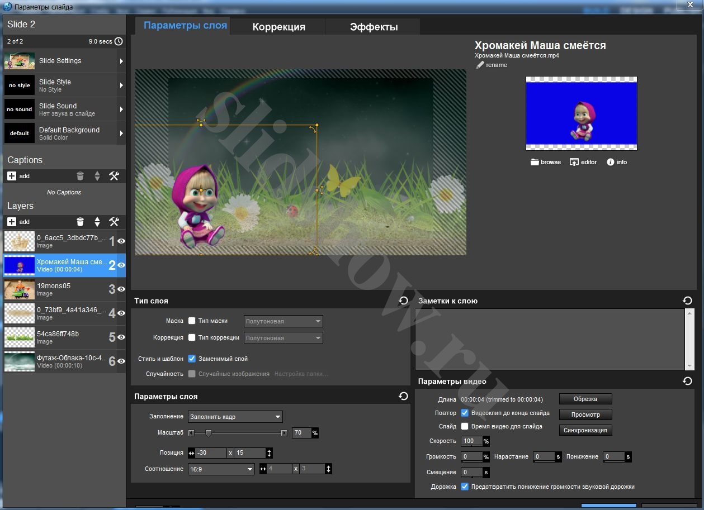Add a new layer with the plus icon
Image resolution: width=704 pixels, height=510 pixels.
click(12, 222)
